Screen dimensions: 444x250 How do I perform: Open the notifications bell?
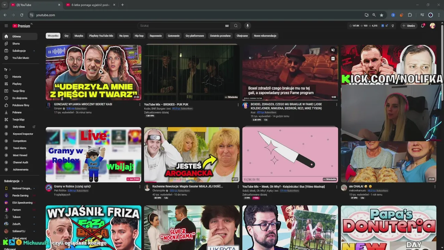(x=422, y=26)
